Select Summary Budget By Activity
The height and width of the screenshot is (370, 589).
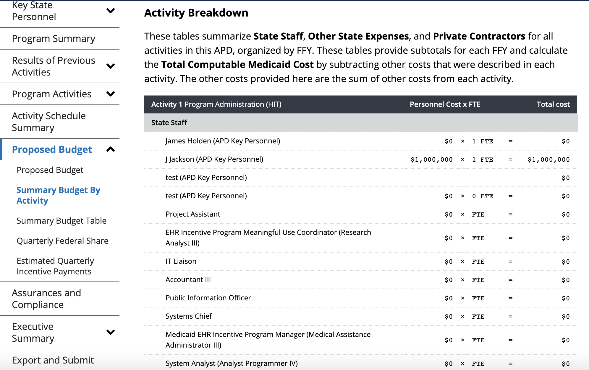(58, 195)
